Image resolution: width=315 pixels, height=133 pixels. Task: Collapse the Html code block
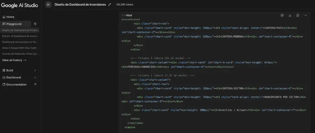pos(306,15)
